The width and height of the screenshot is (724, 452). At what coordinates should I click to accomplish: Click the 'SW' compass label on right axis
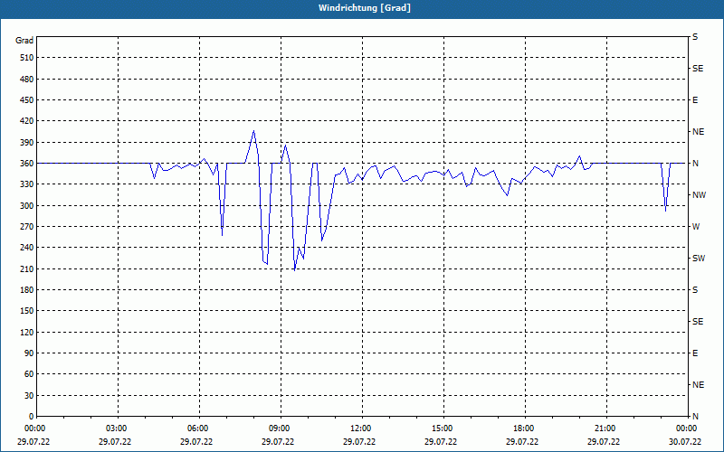point(699,259)
